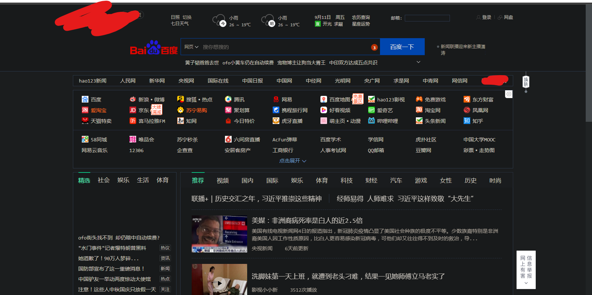The height and width of the screenshot is (295, 592).
Task: Collapse the 网上有害信息举报 widget chevron
Action: click(526, 283)
